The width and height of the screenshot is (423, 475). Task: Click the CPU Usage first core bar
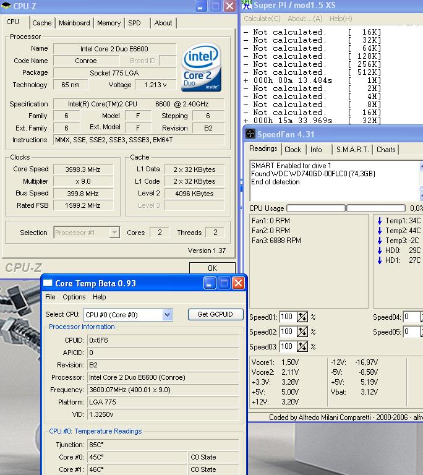(x=316, y=208)
